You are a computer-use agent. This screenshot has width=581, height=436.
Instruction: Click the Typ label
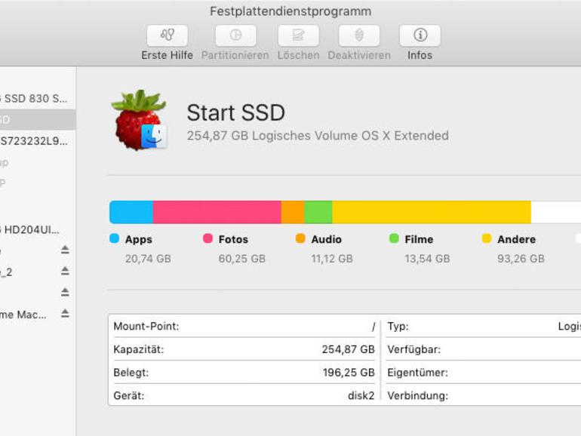pos(398,327)
